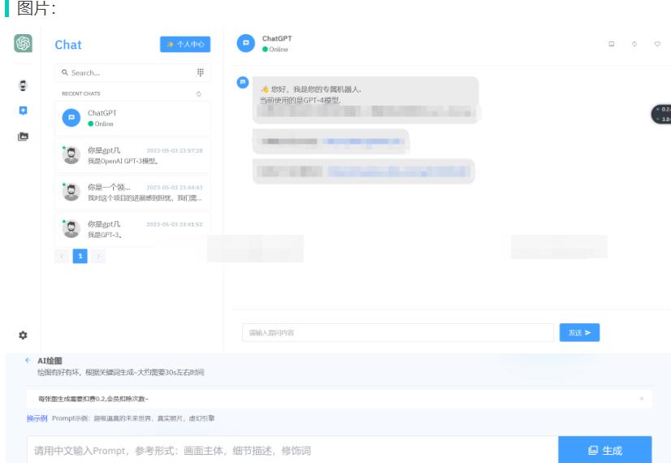Open the grid keypad icon in search box
The height and width of the screenshot is (463, 671).
coord(201,72)
